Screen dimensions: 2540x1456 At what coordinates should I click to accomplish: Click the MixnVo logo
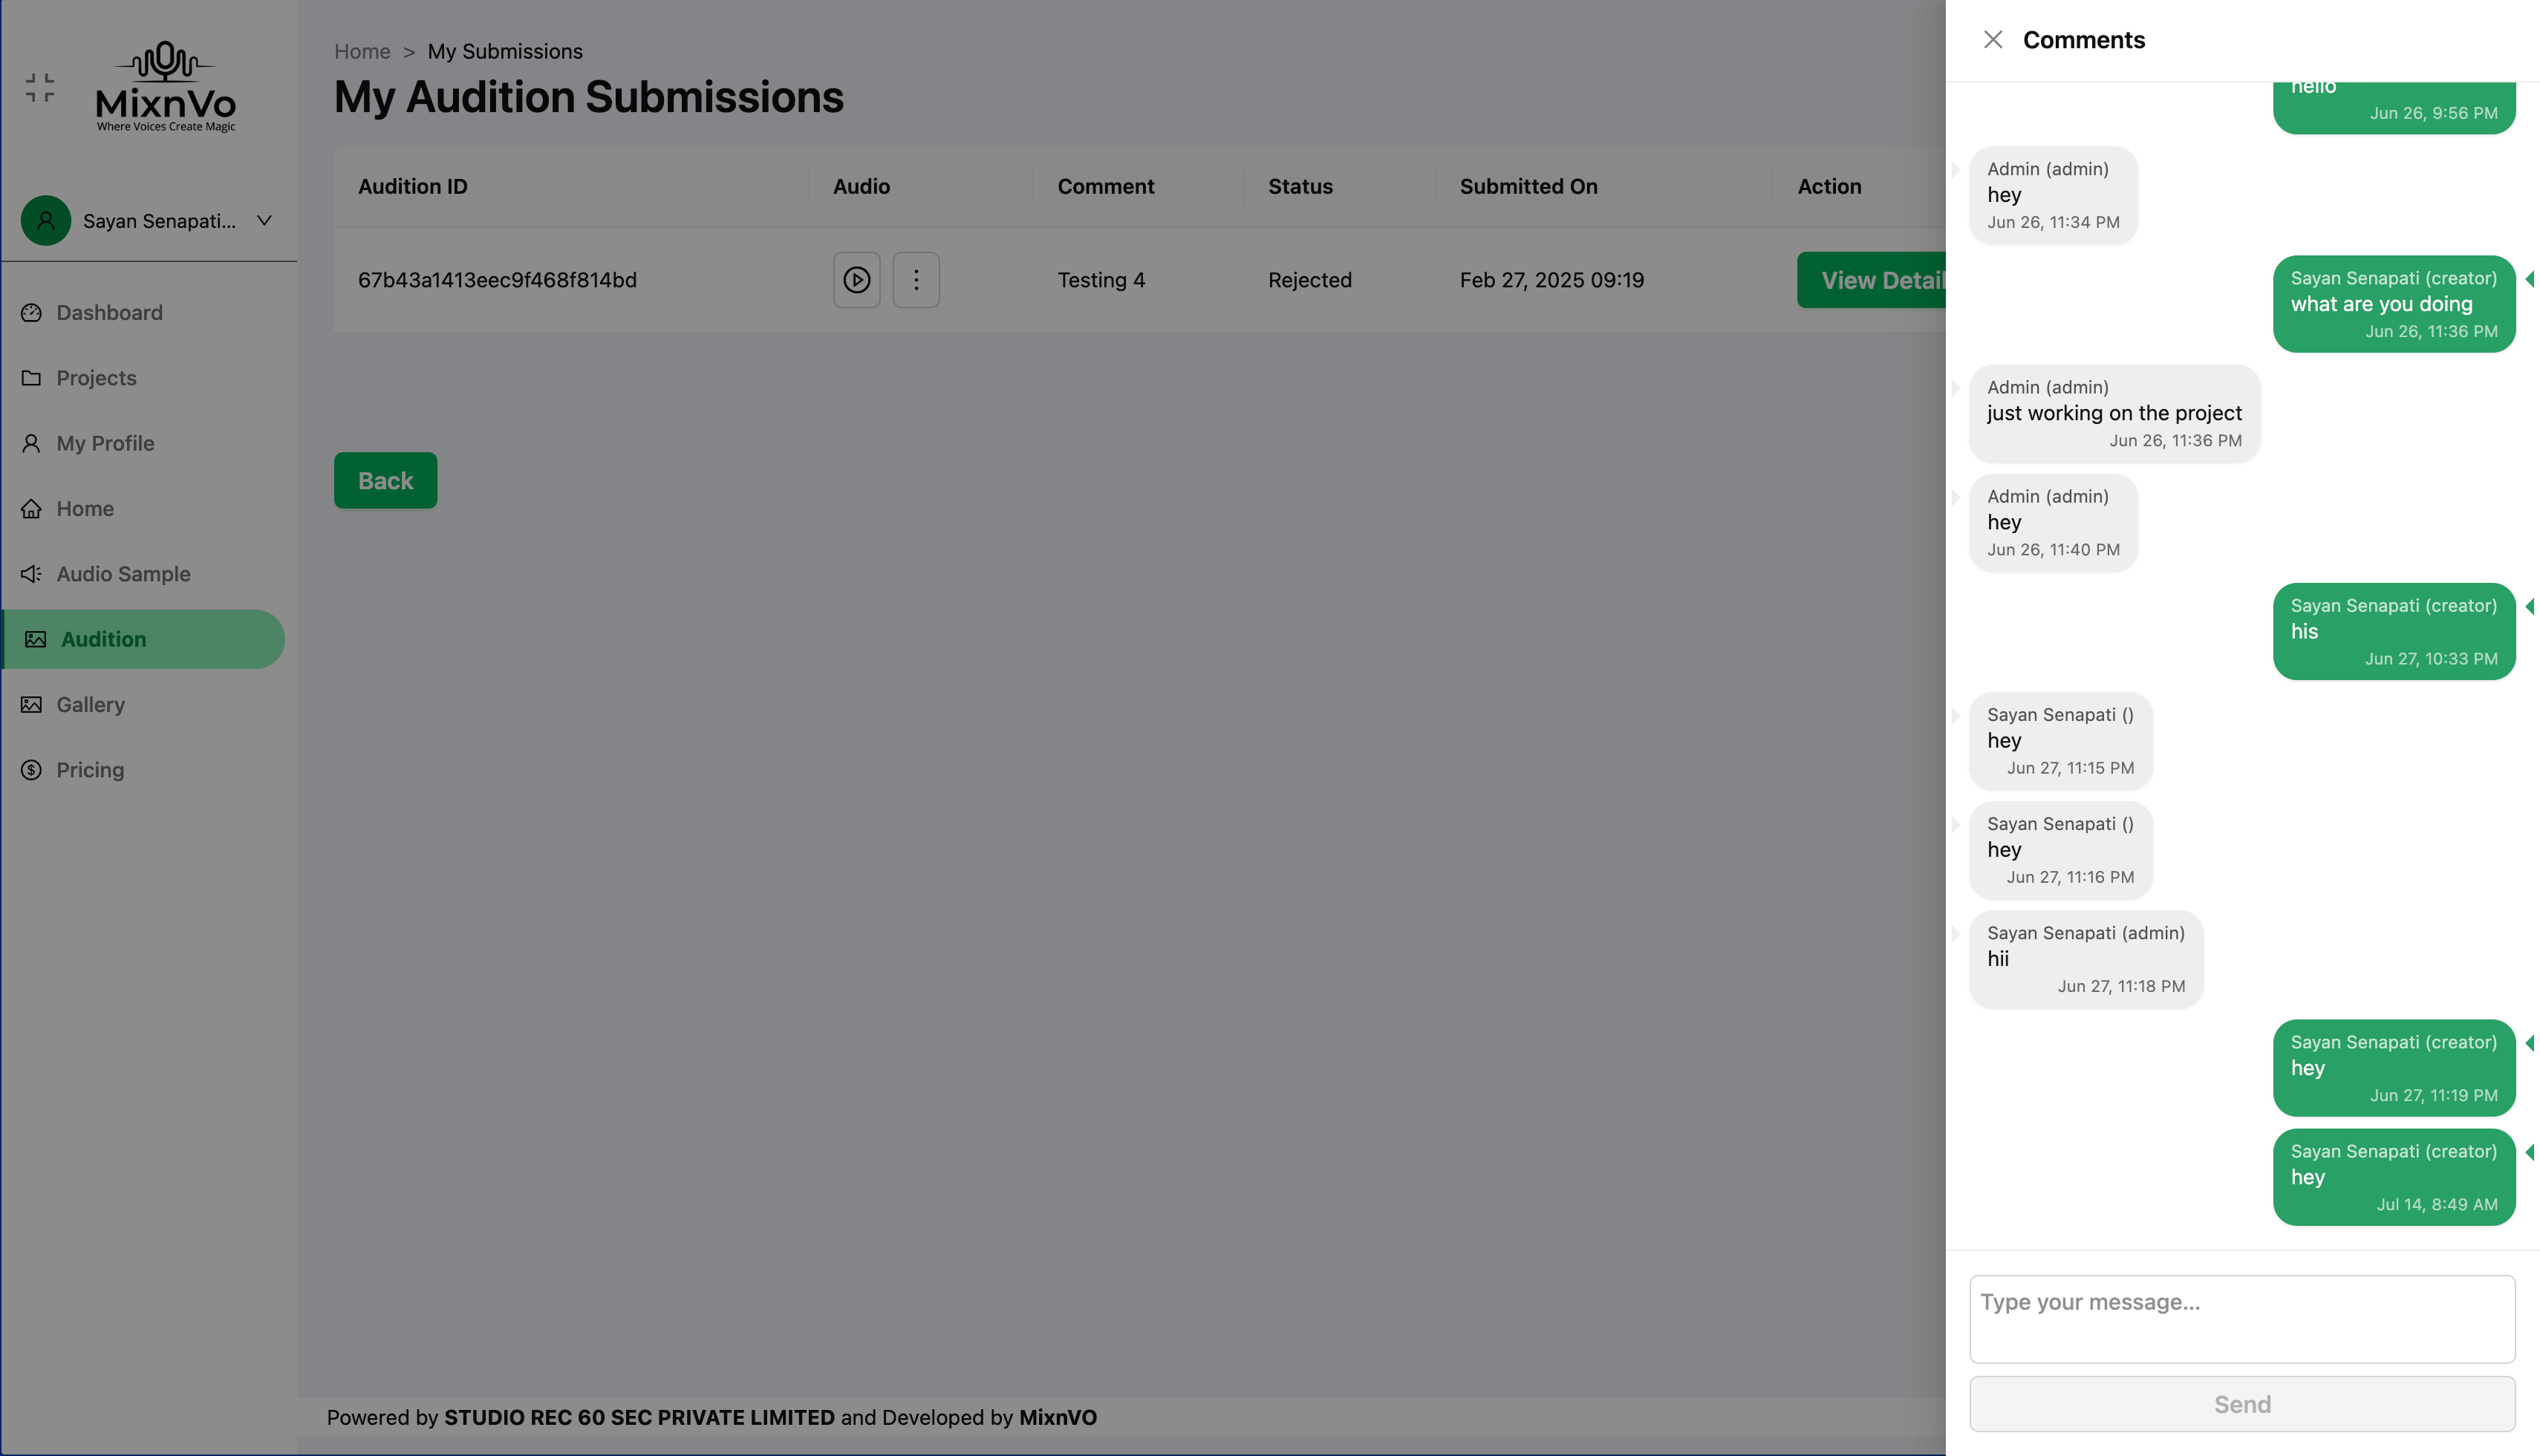click(166, 87)
